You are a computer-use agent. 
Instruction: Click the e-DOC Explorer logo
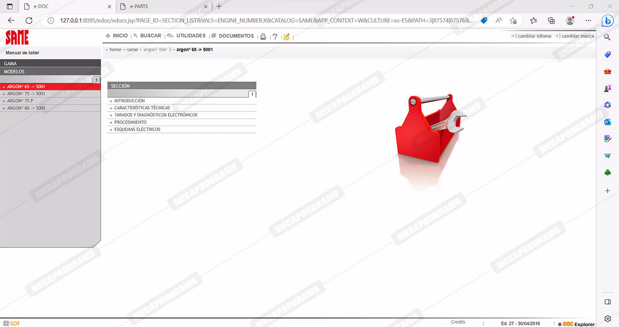(x=576, y=324)
